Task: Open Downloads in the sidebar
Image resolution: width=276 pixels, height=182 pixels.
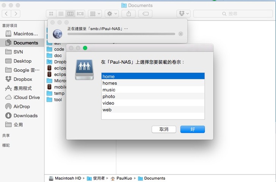Action: tap(22, 116)
